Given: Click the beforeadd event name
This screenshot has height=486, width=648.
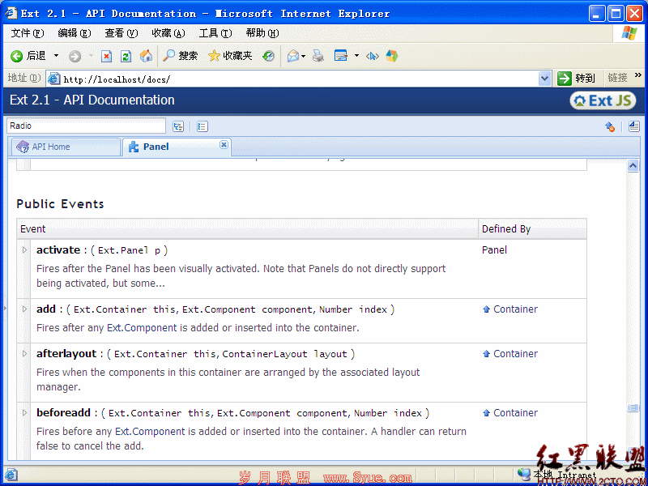Looking at the screenshot, I should tap(63, 413).
